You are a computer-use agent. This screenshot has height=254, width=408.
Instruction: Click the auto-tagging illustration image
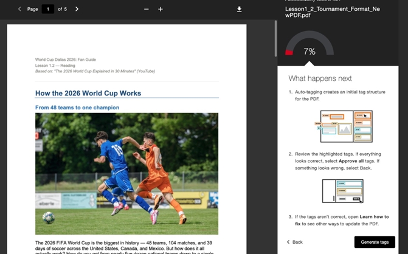(344, 126)
